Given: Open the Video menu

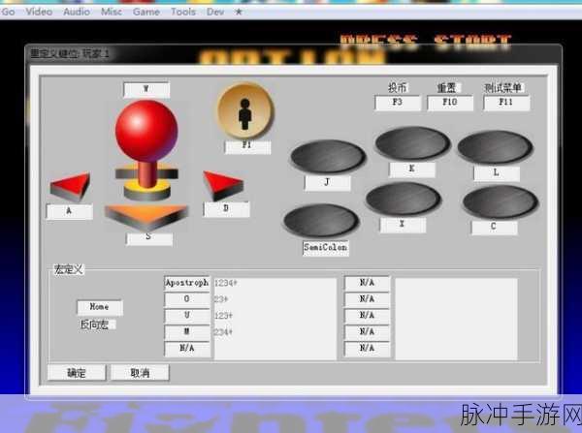Looking at the screenshot, I should point(39,12).
